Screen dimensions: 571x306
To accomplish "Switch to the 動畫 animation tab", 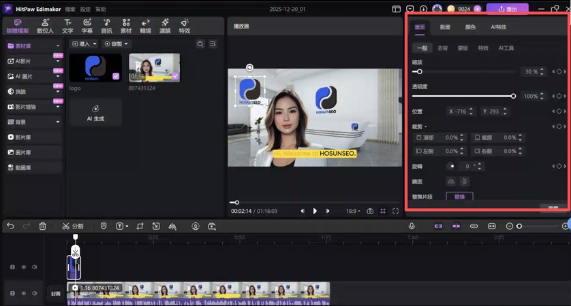I will 445,27.
